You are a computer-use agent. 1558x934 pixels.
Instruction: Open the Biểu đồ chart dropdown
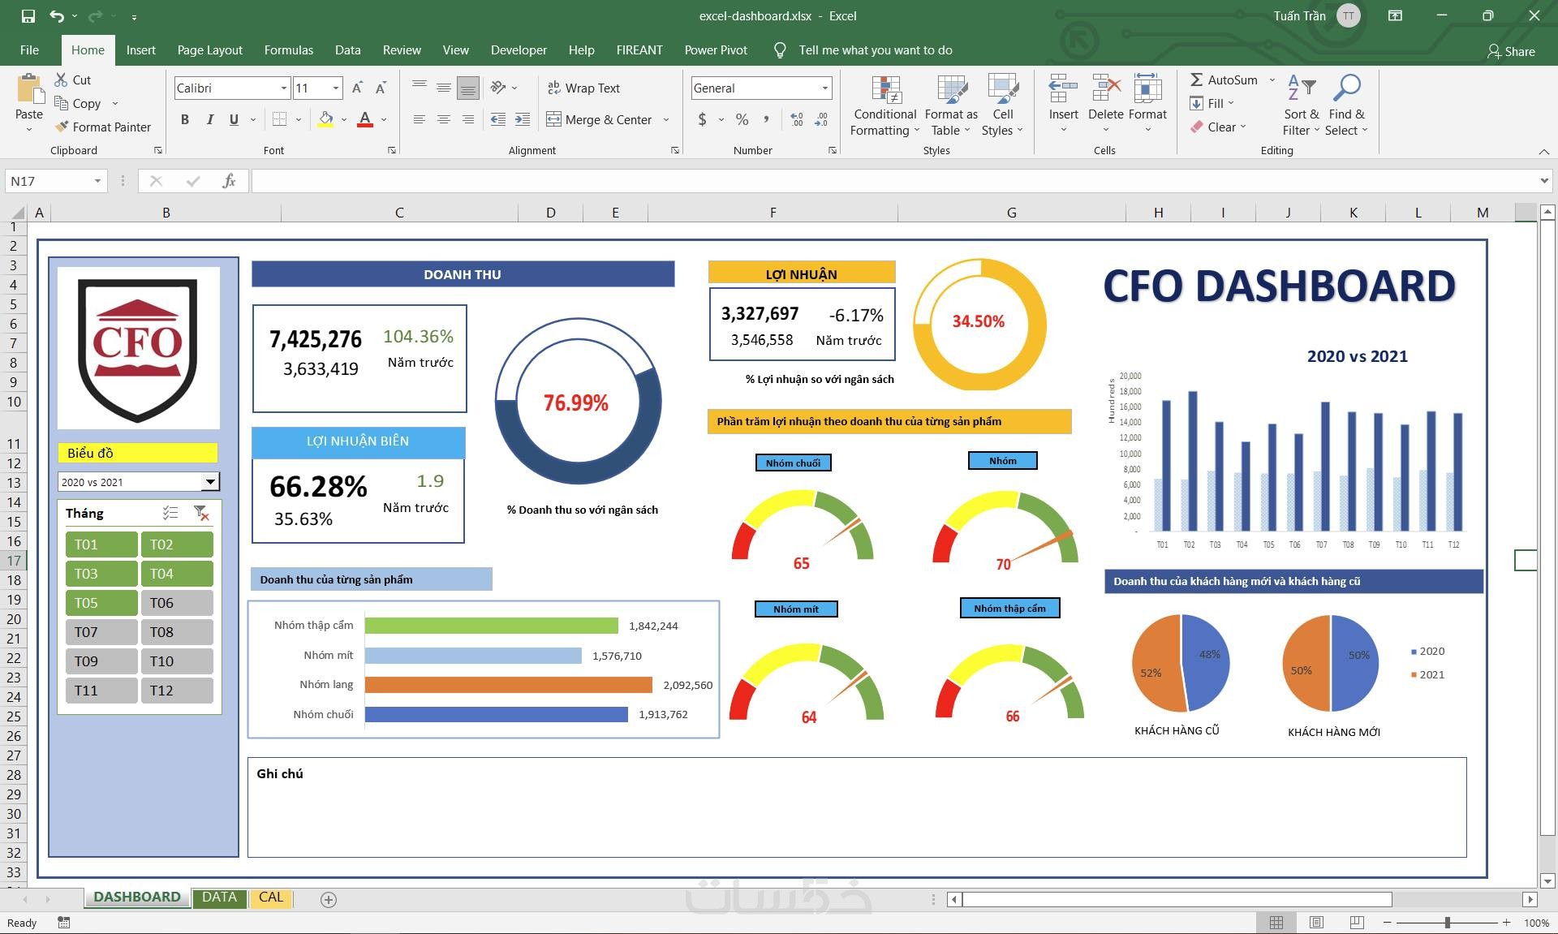[x=209, y=482]
